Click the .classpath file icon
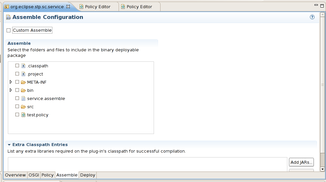Image resolution: width=326 pixels, height=182 pixels. (x=23, y=66)
